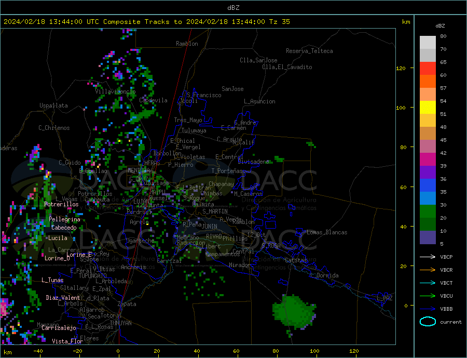Click the Ramblon label near top
This screenshot has width=467, height=358.
coord(187,44)
